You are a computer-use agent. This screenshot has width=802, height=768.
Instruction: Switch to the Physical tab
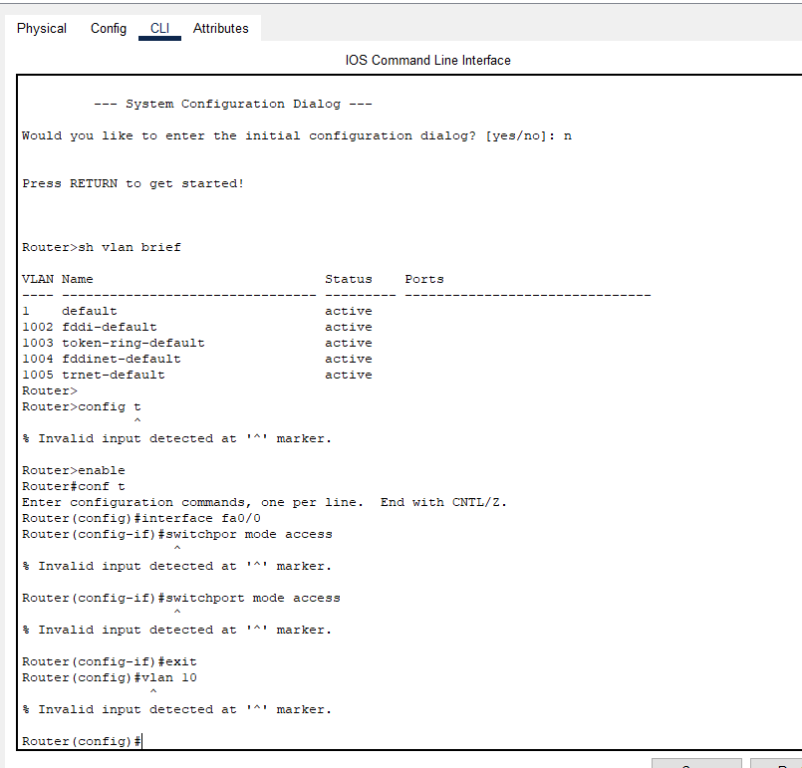click(42, 29)
